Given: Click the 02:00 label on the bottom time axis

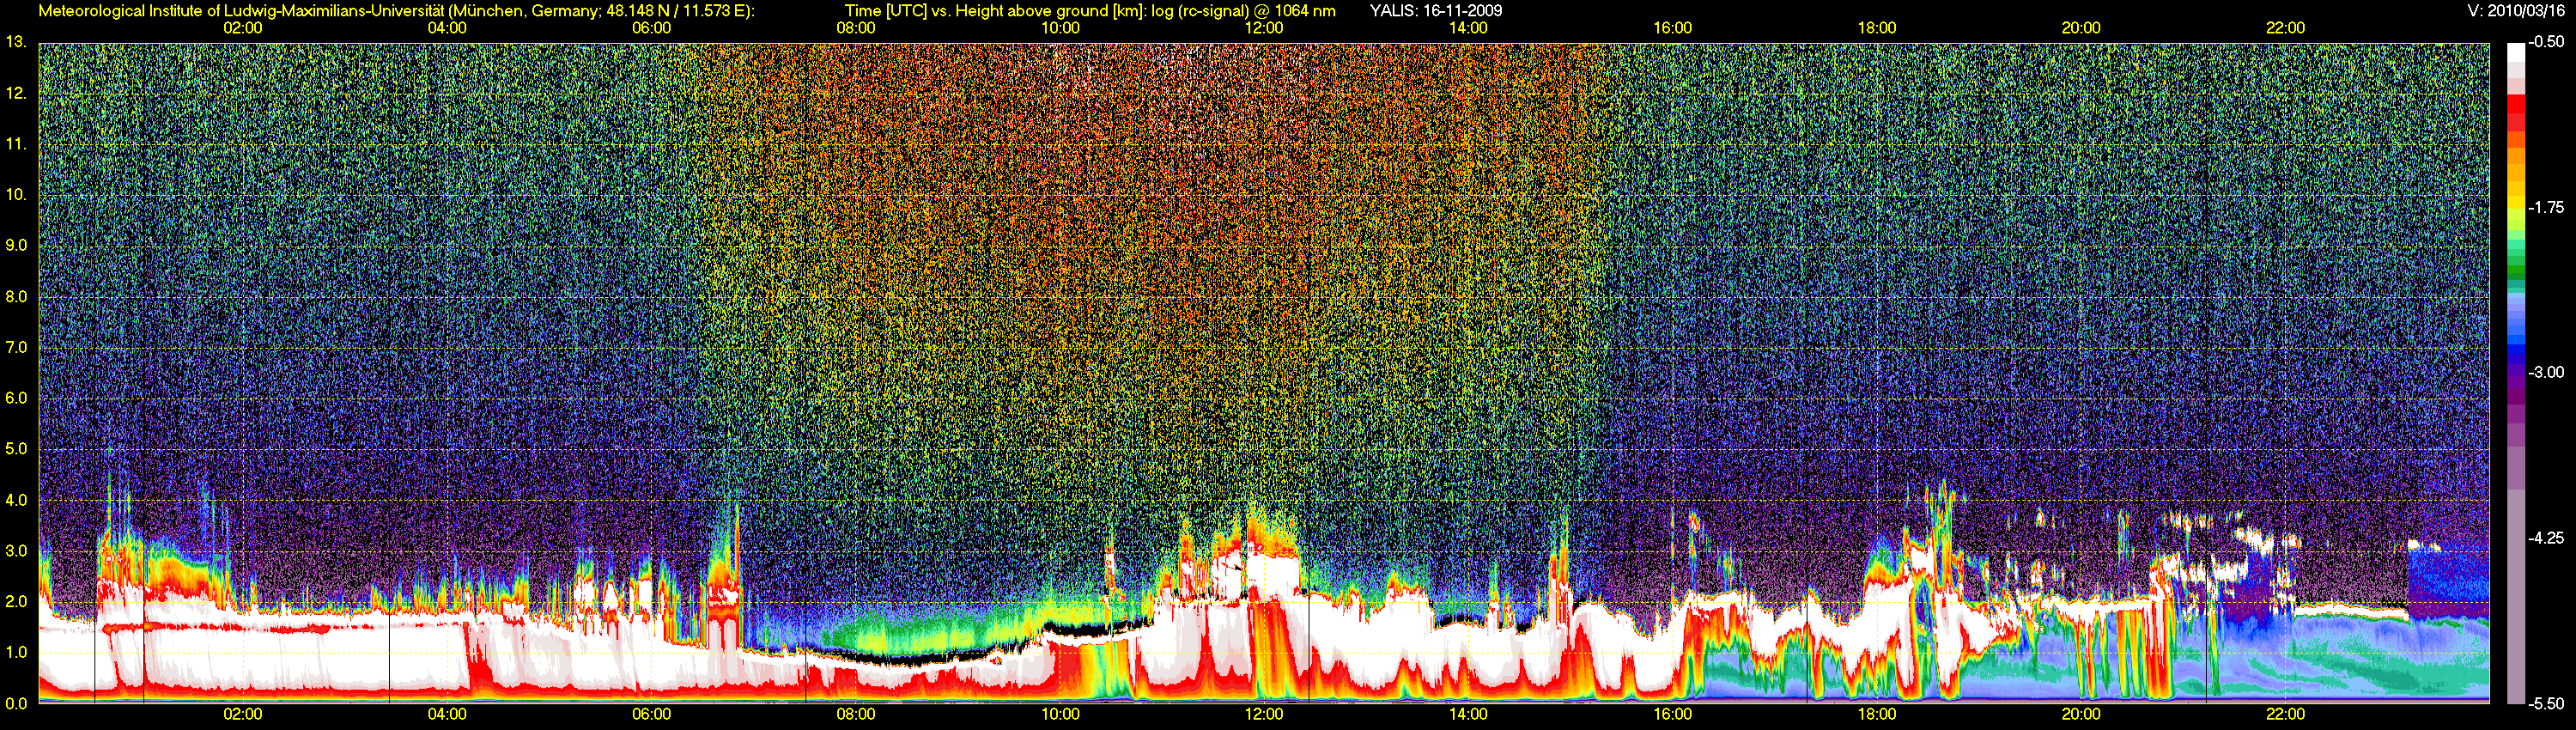Looking at the screenshot, I should click(x=242, y=714).
